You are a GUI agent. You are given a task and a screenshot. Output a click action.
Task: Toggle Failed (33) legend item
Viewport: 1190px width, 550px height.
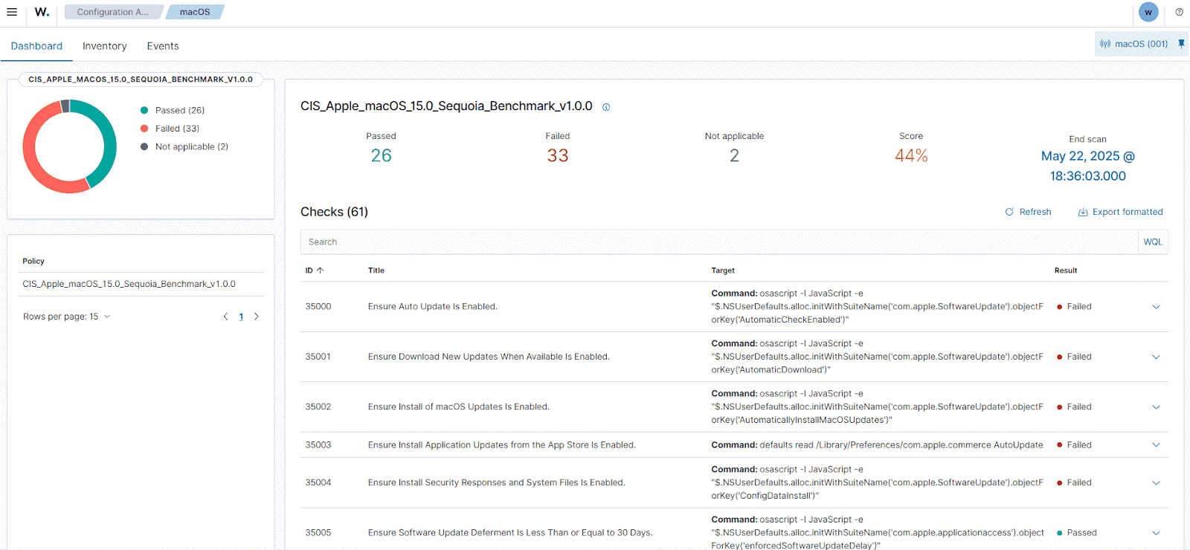(176, 129)
